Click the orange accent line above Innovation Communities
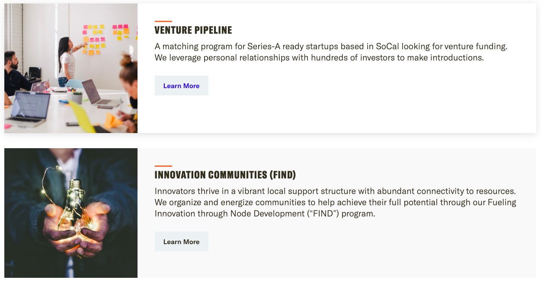The height and width of the screenshot is (283, 541). [163, 166]
